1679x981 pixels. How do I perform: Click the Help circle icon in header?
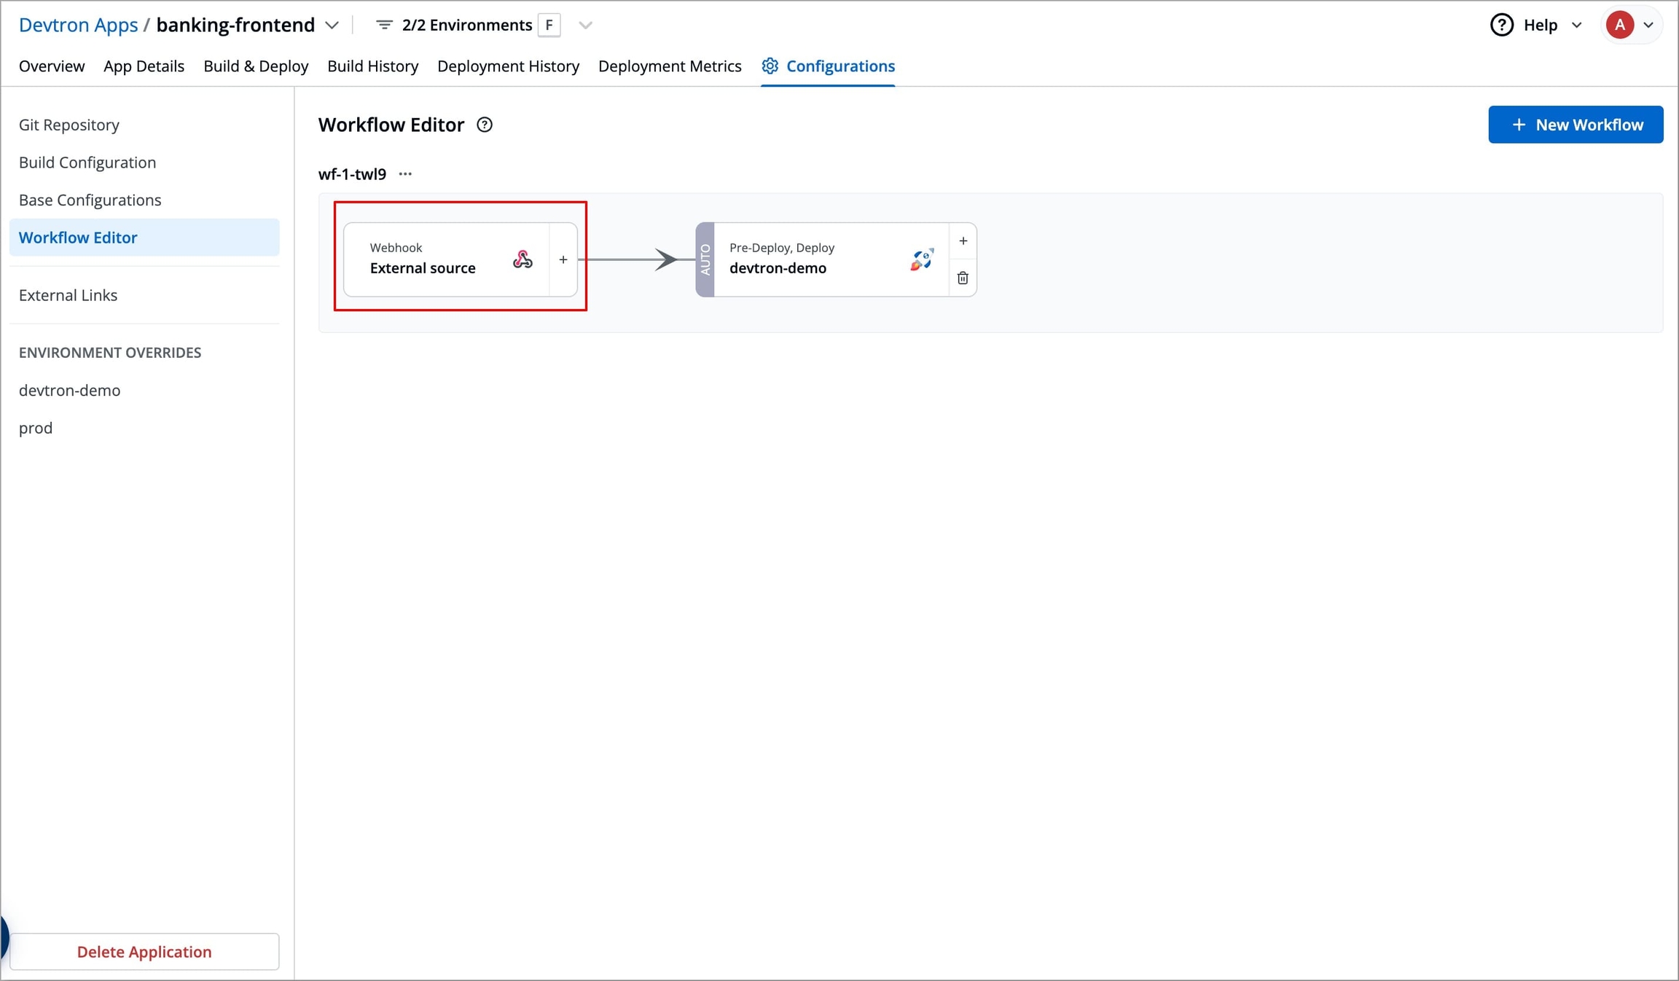[1501, 25]
